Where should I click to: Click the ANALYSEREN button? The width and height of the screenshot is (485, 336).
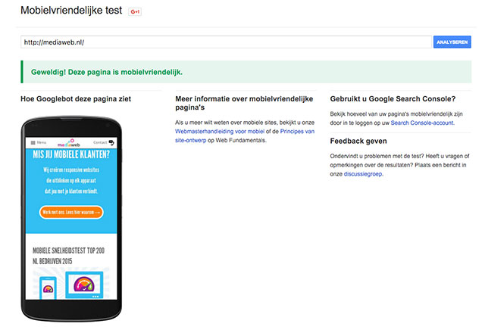tap(452, 42)
